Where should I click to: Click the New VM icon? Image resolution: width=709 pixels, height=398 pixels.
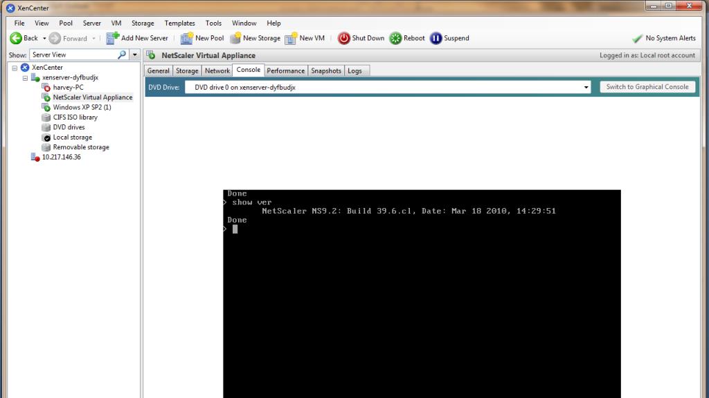click(x=291, y=39)
